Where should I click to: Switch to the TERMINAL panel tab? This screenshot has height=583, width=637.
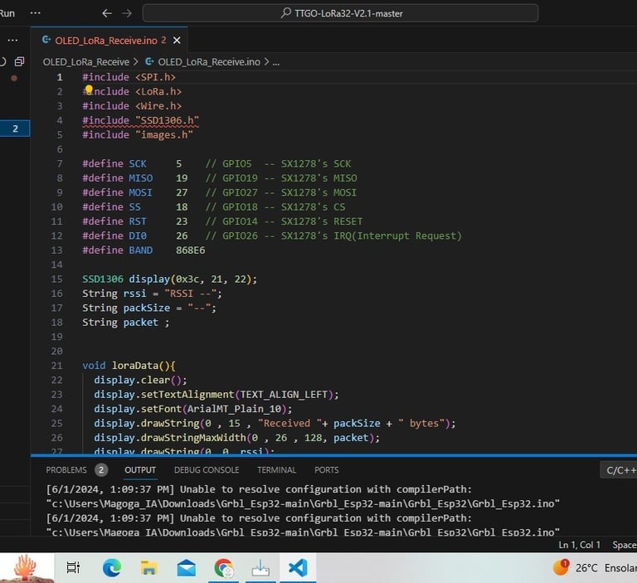click(276, 470)
